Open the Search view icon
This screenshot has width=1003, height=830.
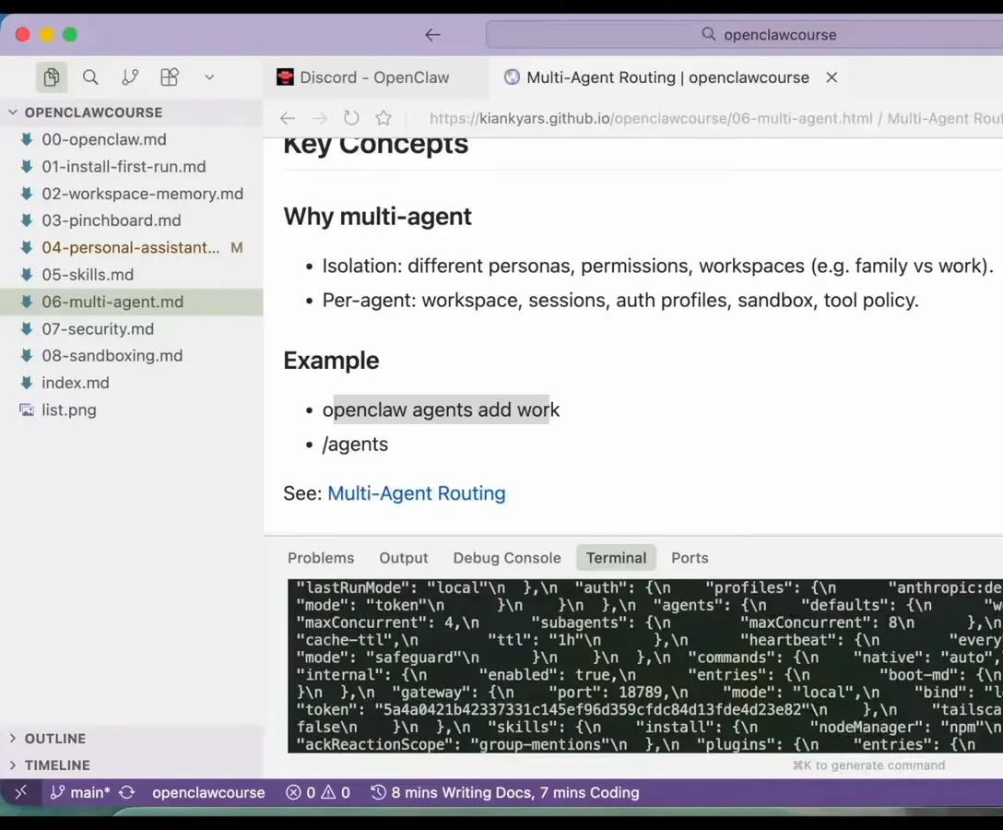coord(90,77)
